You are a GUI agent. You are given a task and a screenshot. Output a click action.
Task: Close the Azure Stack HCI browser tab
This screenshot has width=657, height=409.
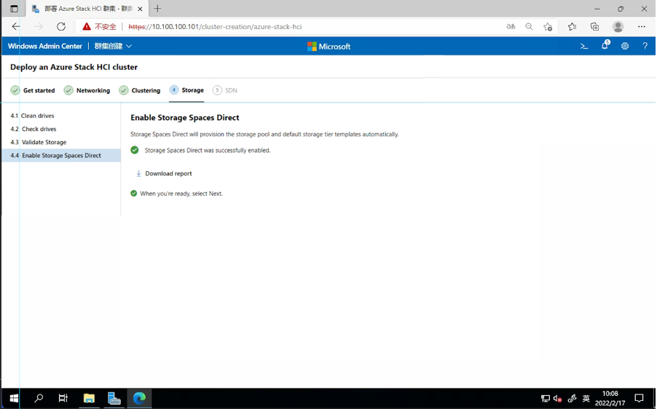140,9
